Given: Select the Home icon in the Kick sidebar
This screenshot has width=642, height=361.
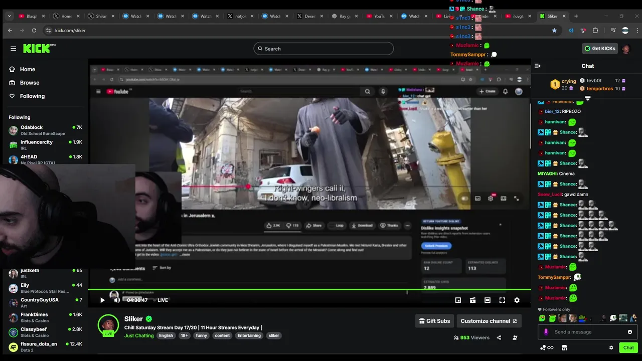Looking at the screenshot, I should pyautogui.click(x=13, y=69).
